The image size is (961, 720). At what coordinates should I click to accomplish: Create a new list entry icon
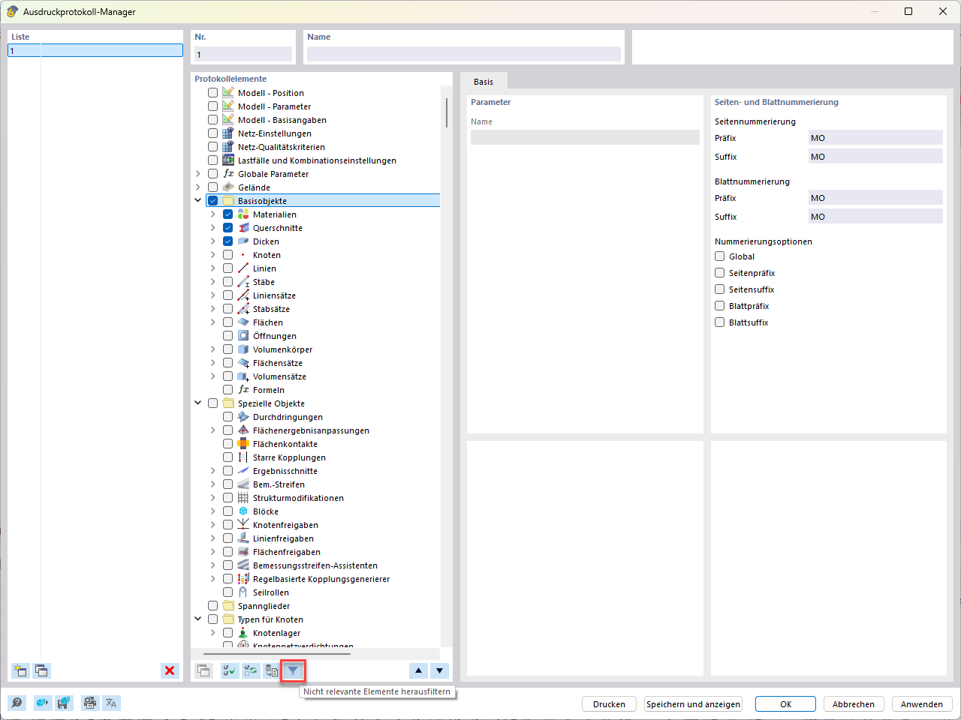pos(20,670)
